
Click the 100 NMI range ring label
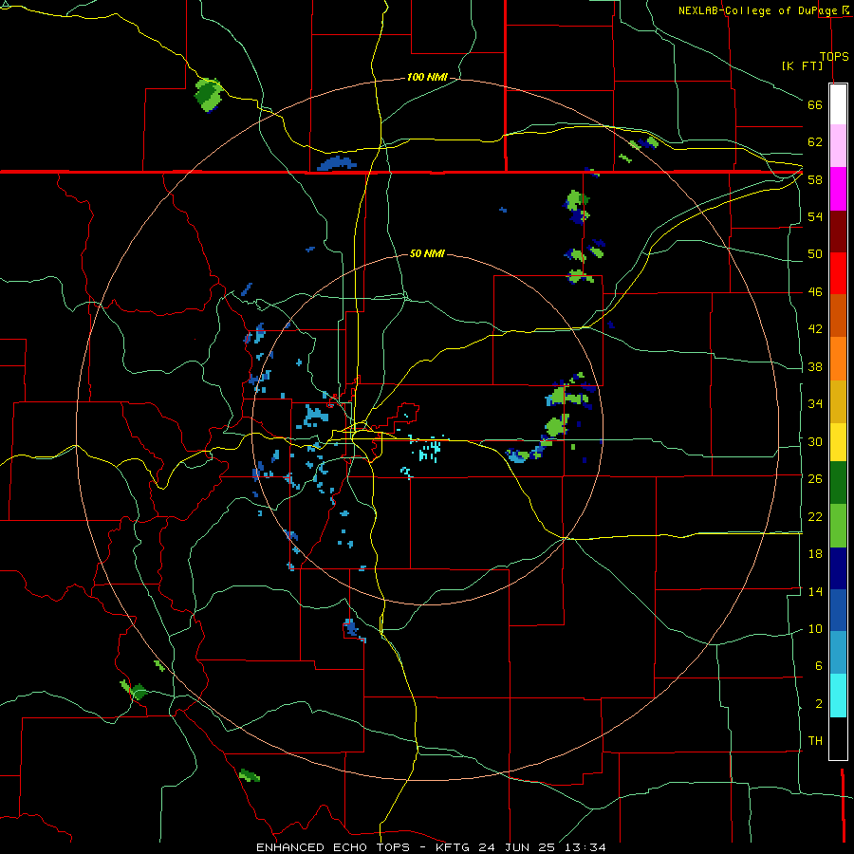(427, 78)
